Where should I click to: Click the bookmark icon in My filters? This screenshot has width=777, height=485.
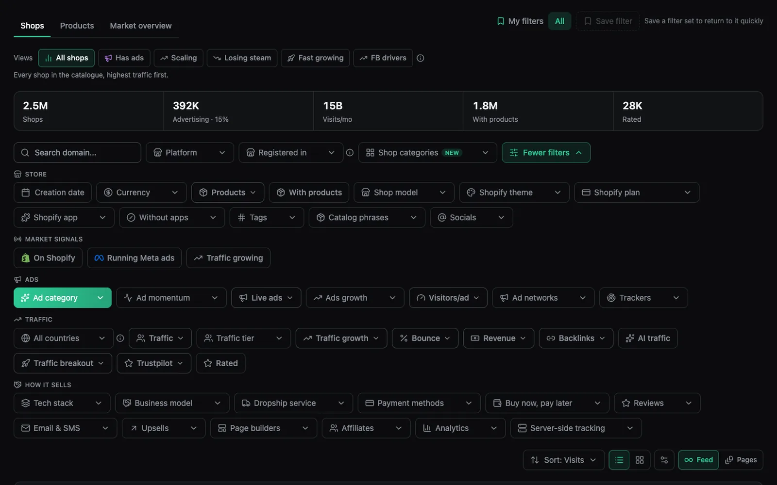click(501, 21)
